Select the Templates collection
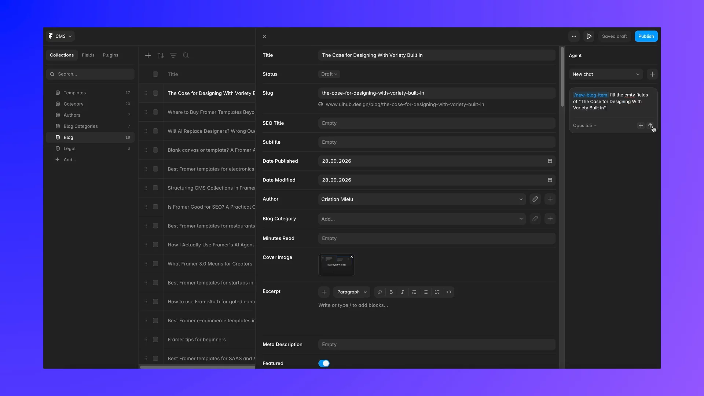Viewport: 704px width, 396px height. click(90, 93)
